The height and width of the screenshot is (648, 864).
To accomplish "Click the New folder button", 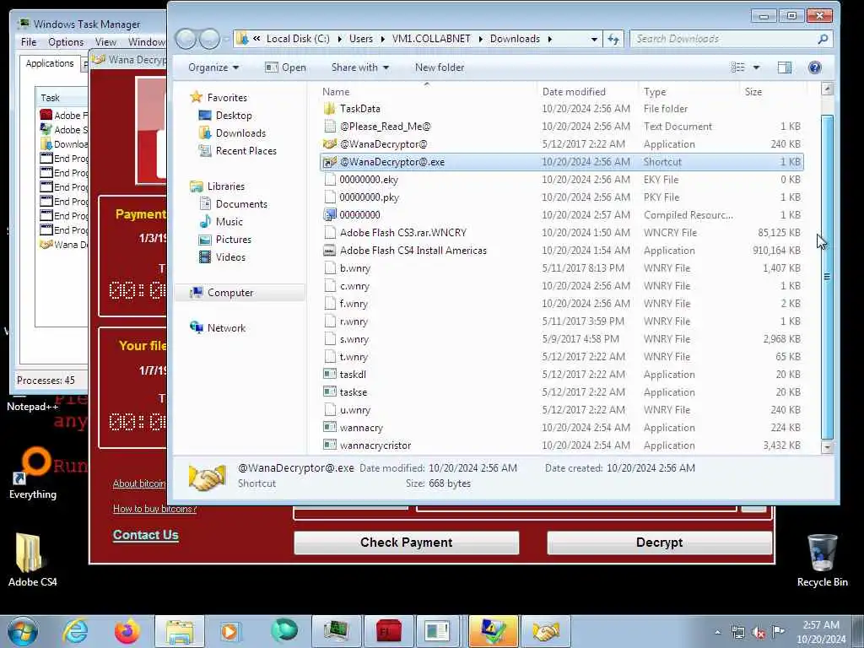I will click(x=439, y=67).
